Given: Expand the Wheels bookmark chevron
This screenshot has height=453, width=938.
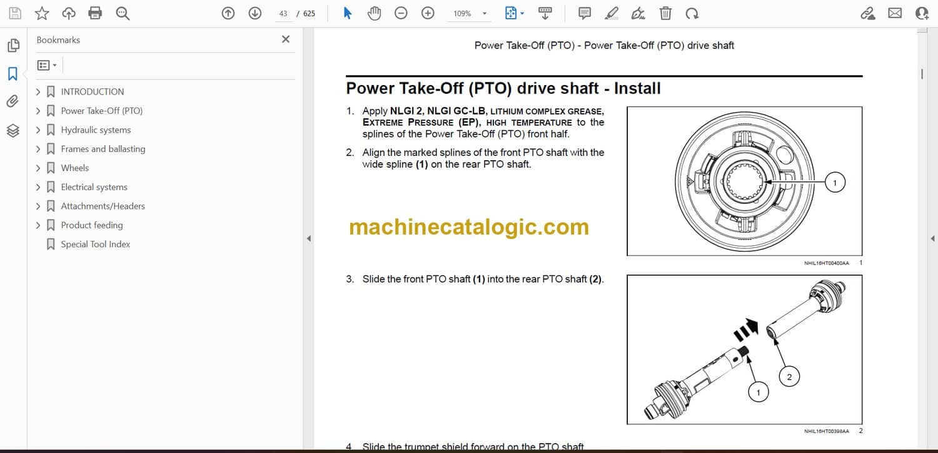Looking at the screenshot, I should tap(38, 168).
